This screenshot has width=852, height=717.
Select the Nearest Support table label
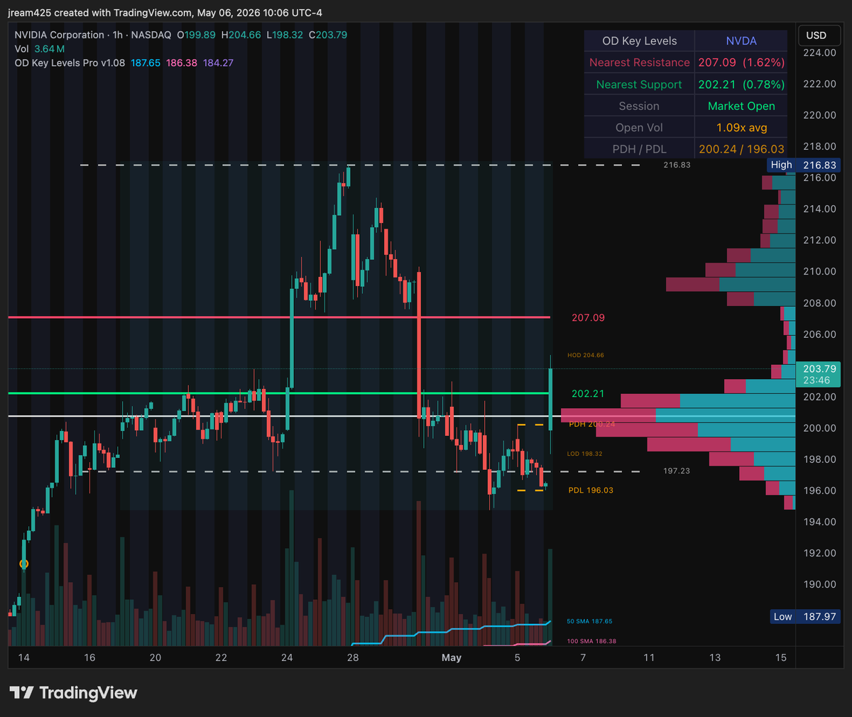639,84
